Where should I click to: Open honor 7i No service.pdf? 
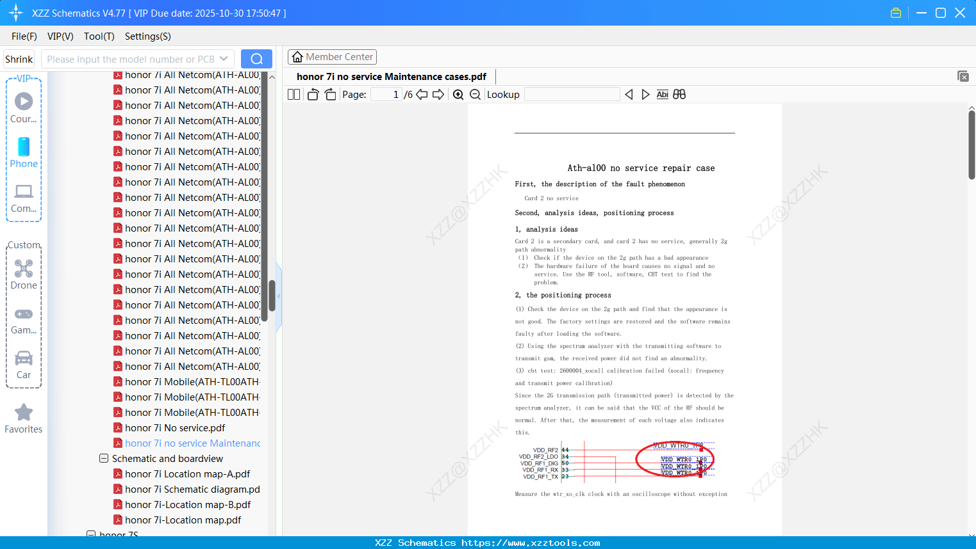(x=175, y=428)
